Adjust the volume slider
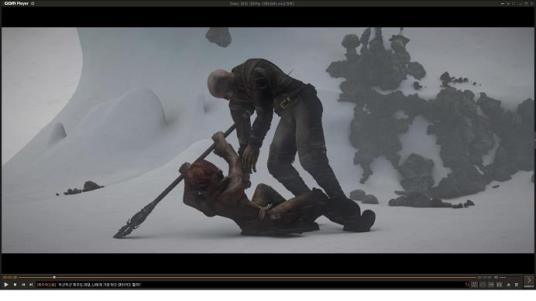The height and width of the screenshot is (301, 536). pos(503,278)
